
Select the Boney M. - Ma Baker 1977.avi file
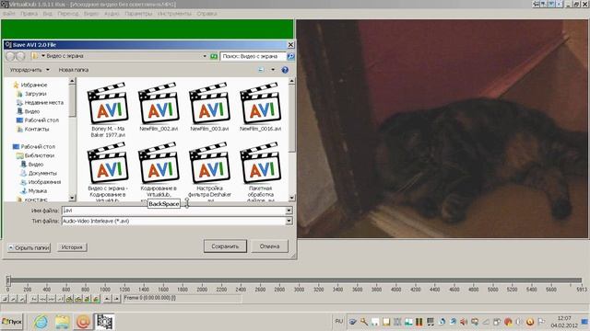(108, 109)
